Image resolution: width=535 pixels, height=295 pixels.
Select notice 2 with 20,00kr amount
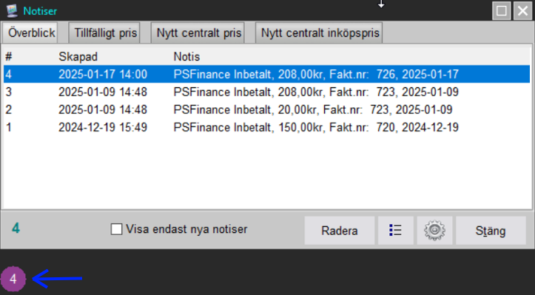click(x=267, y=110)
